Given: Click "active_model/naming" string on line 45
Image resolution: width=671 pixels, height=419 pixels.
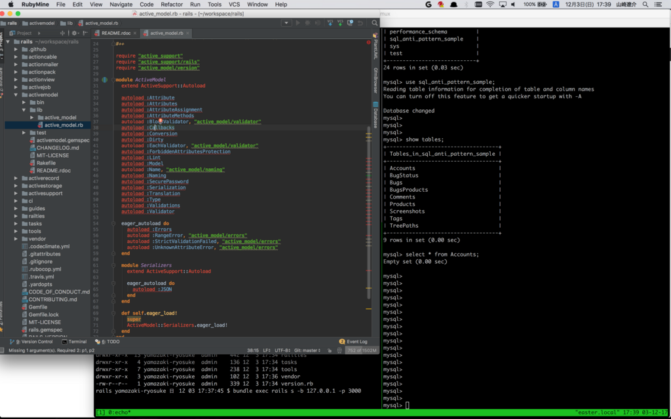Looking at the screenshot, I should (x=195, y=170).
